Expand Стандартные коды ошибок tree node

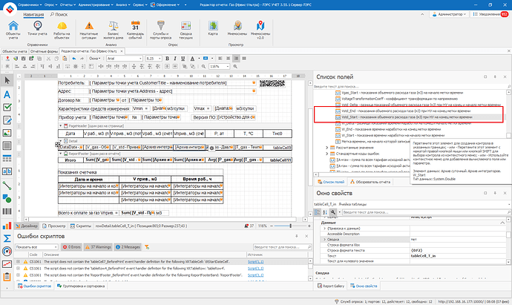pos(326,154)
